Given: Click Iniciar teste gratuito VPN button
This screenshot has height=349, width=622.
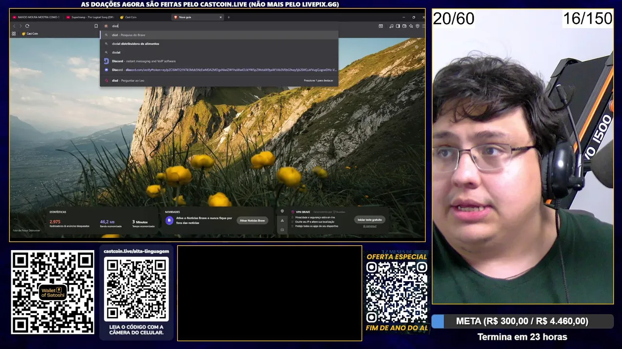Looking at the screenshot, I should tap(370, 220).
